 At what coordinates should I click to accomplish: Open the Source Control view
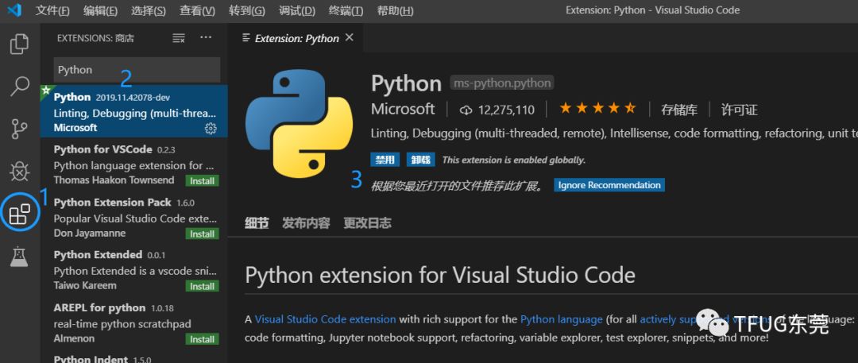20,128
